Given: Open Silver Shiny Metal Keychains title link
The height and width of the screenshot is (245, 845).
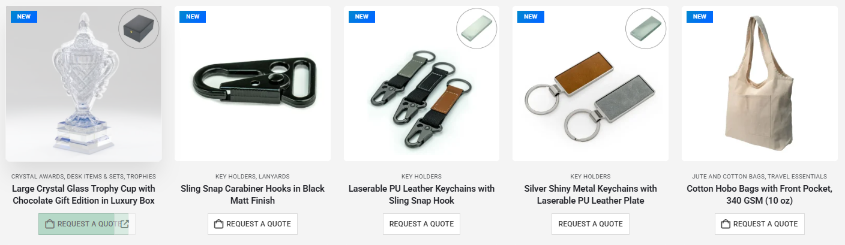Looking at the screenshot, I should (591, 195).
